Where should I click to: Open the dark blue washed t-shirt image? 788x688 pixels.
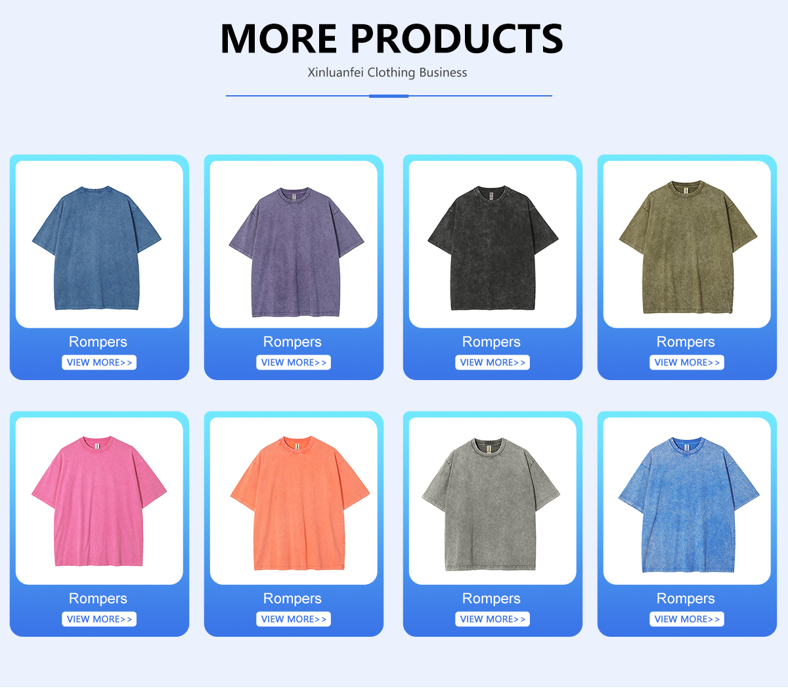[99, 244]
